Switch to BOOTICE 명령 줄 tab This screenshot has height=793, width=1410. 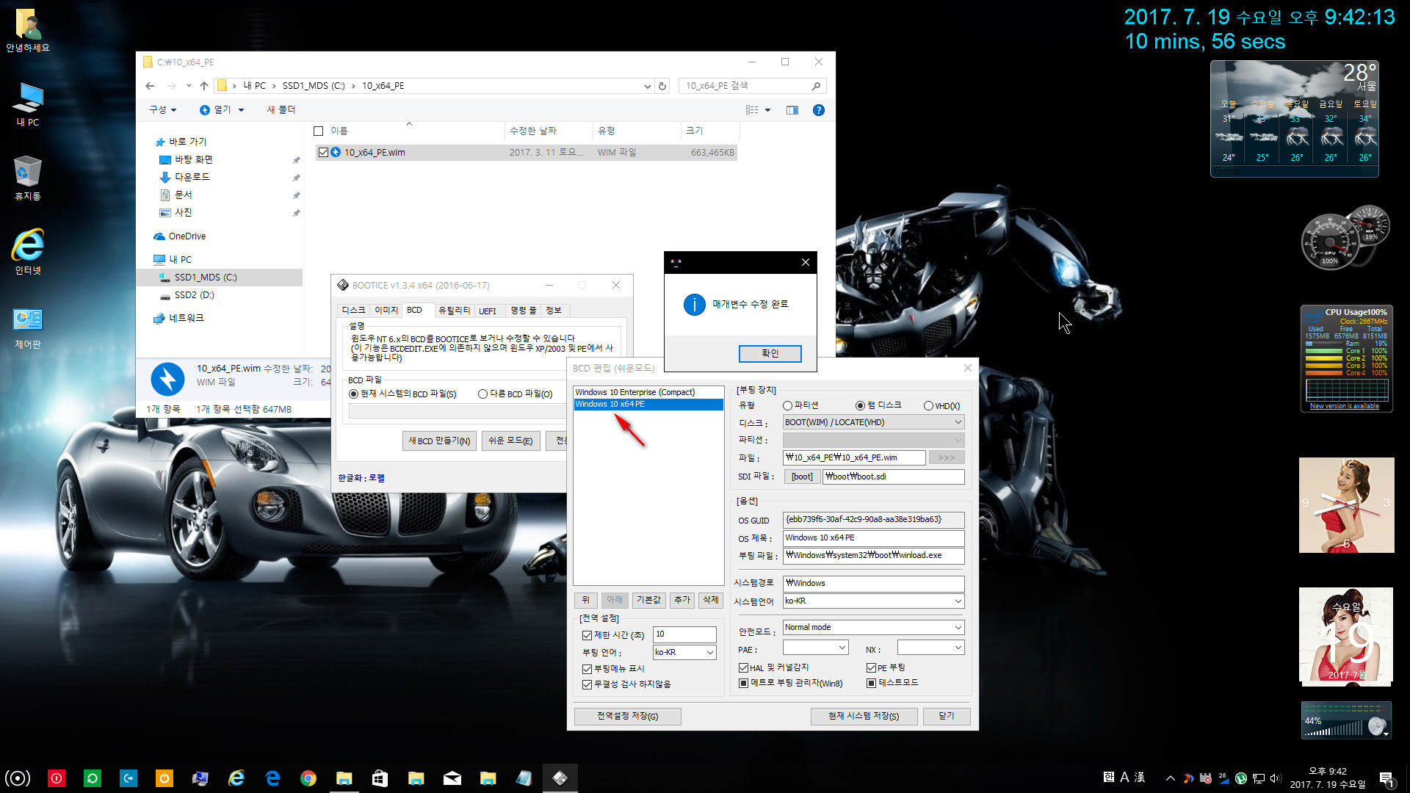(x=524, y=311)
